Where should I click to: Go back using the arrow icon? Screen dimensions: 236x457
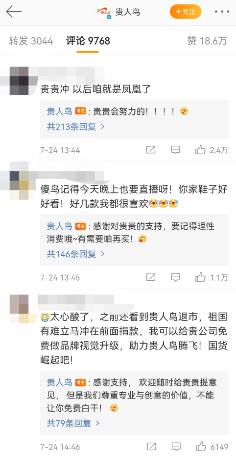[x=14, y=12]
